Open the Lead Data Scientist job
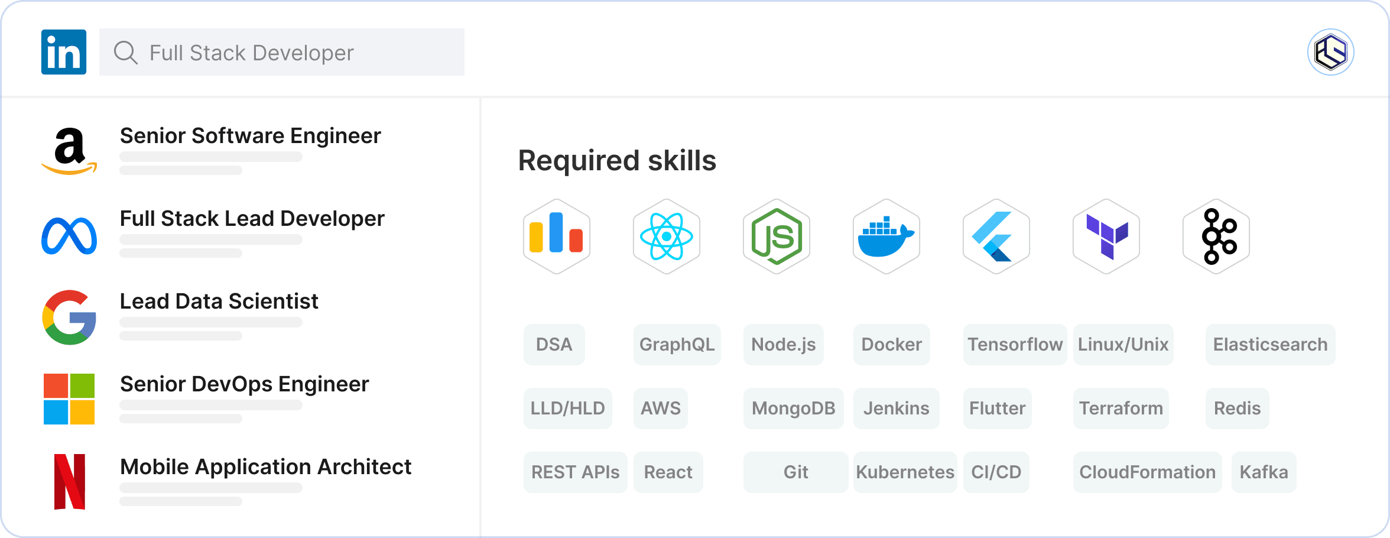 pos(219,302)
